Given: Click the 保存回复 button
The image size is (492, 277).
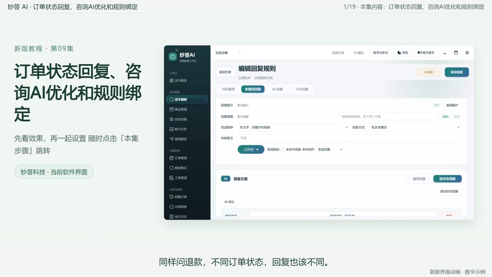Looking at the screenshot, I should click(457, 72).
